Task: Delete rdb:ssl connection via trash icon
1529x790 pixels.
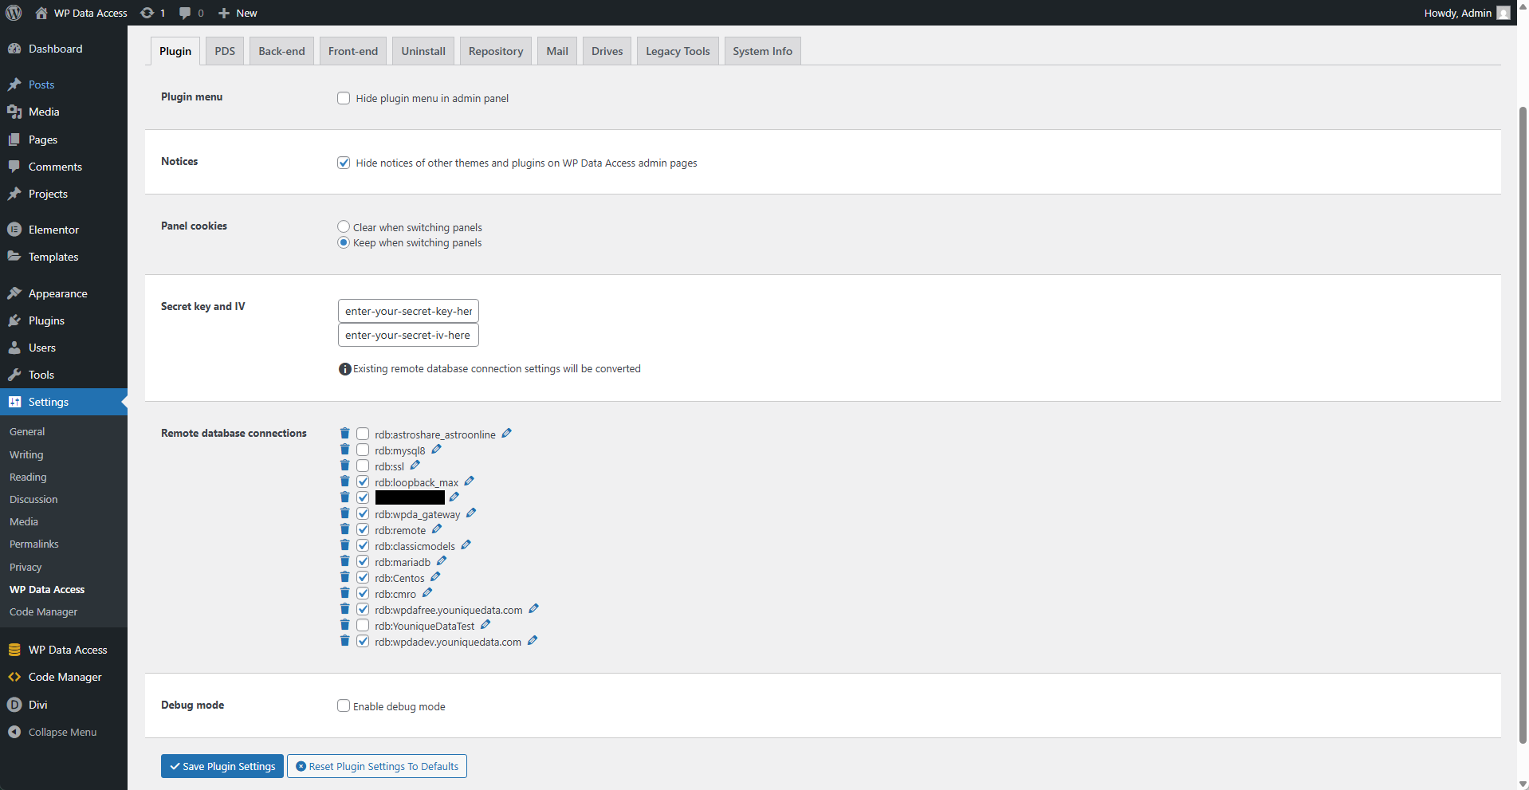Action: coord(344,465)
